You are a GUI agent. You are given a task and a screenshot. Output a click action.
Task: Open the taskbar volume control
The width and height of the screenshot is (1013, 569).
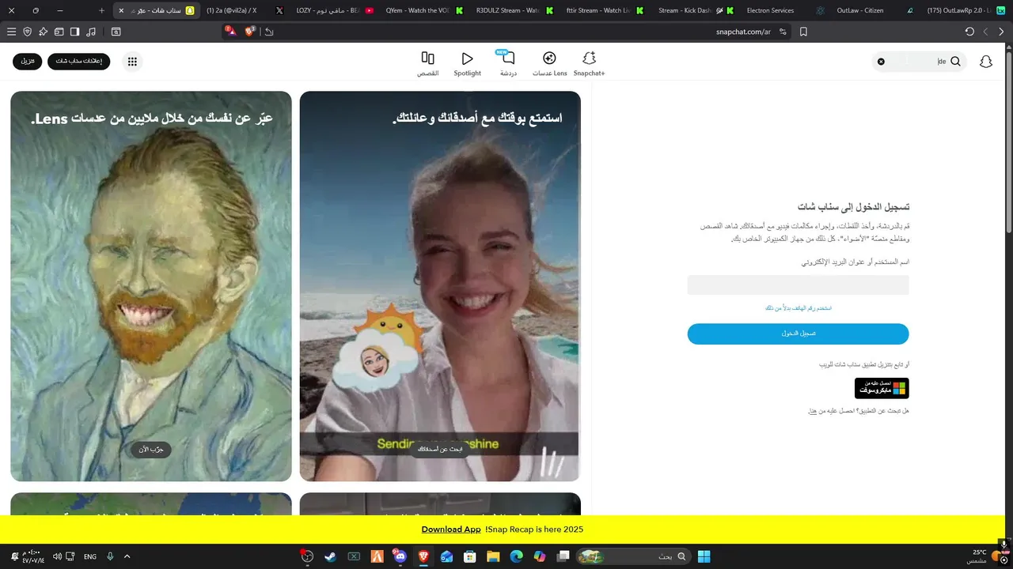pos(57,556)
